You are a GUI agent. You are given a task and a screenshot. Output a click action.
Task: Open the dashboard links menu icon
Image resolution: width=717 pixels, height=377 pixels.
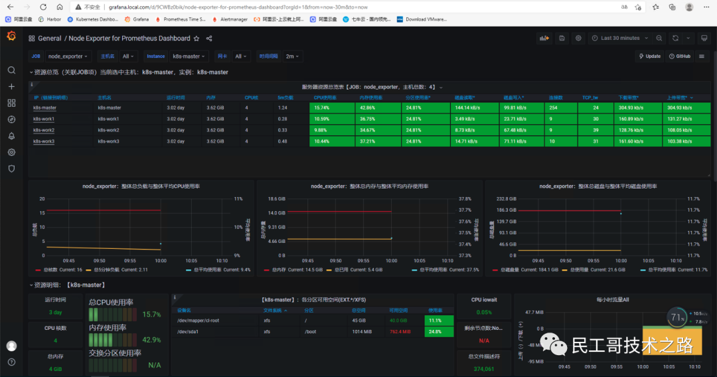(702, 56)
